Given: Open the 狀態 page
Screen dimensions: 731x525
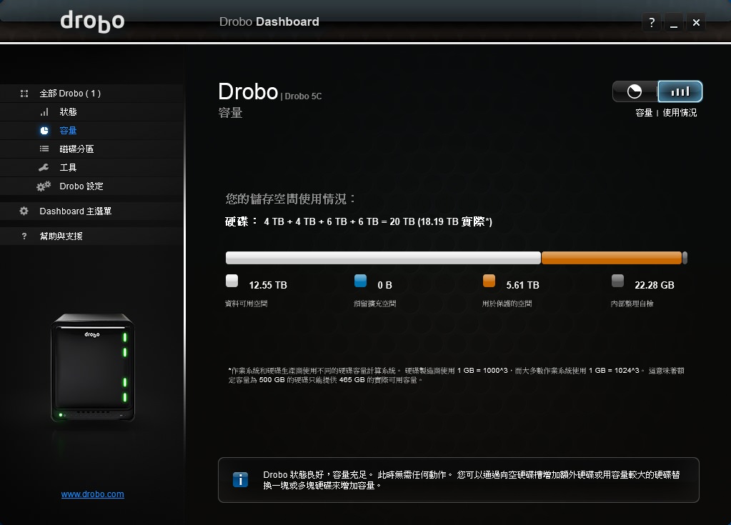Looking at the screenshot, I should (x=92, y=112).
